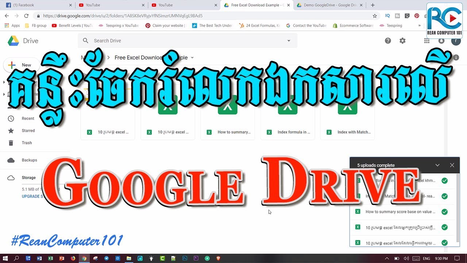
Task: Open Starred items in Drive sidebar
Action: click(28, 130)
